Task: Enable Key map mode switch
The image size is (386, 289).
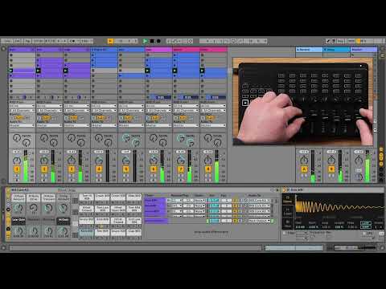Action: (x=340, y=41)
